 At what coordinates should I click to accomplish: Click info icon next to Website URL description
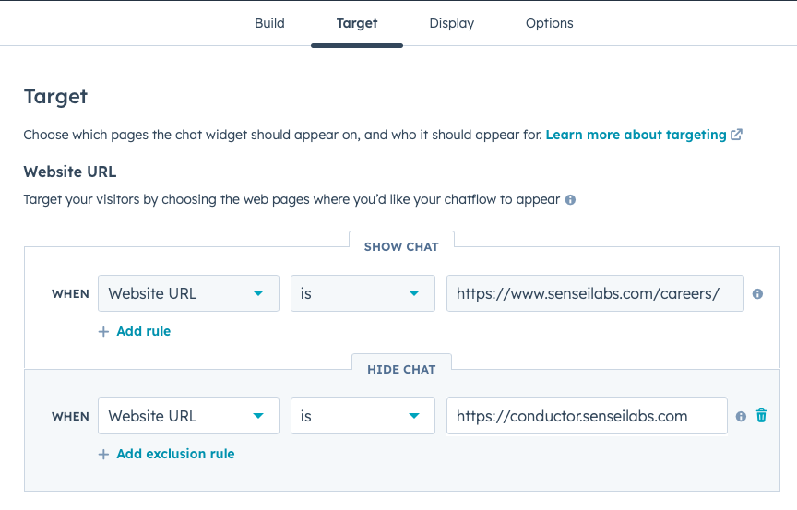(x=570, y=199)
